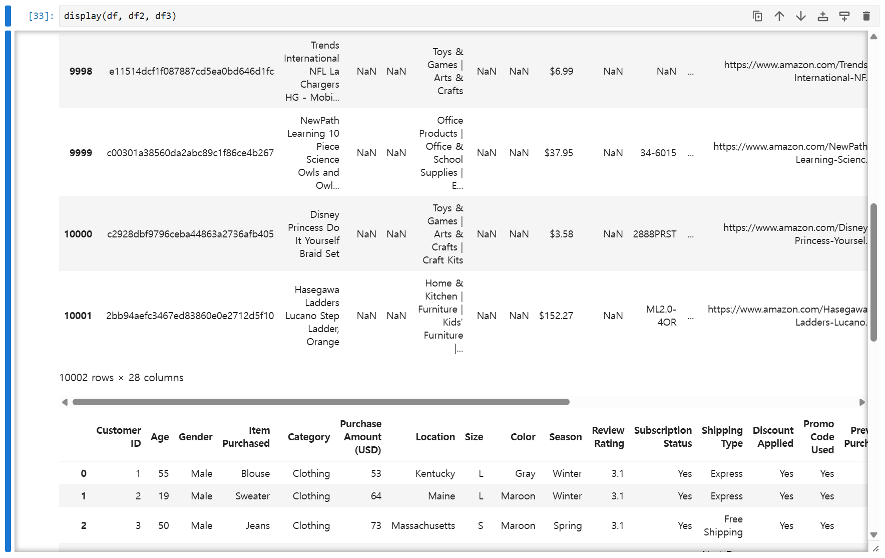
Task: Click the Subscription Status column header
Action: tap(663, 437)
